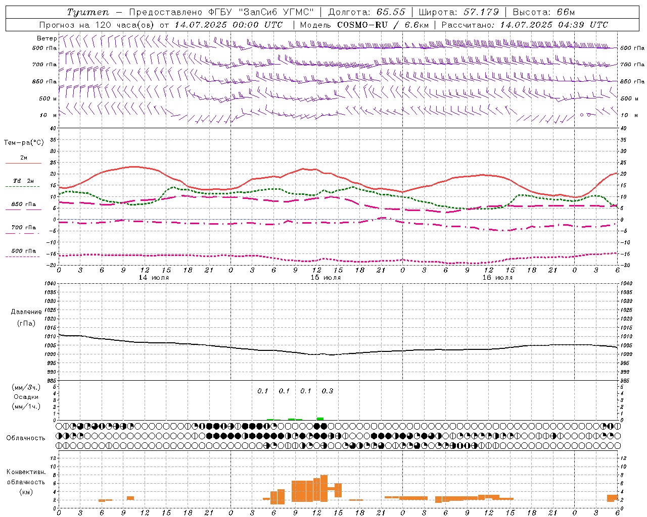Click the red 2м temperature legend line
This screenshot has height=517, width=647.
23,163
